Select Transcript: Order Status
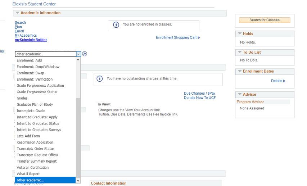 coord(45,149)
